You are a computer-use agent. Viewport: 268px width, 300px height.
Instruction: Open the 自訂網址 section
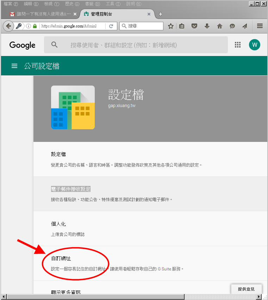tap(150, 263)
